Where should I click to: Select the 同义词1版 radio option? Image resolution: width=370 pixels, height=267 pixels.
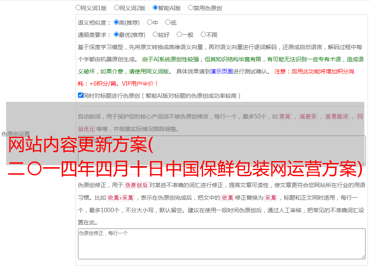pos(78,8)
